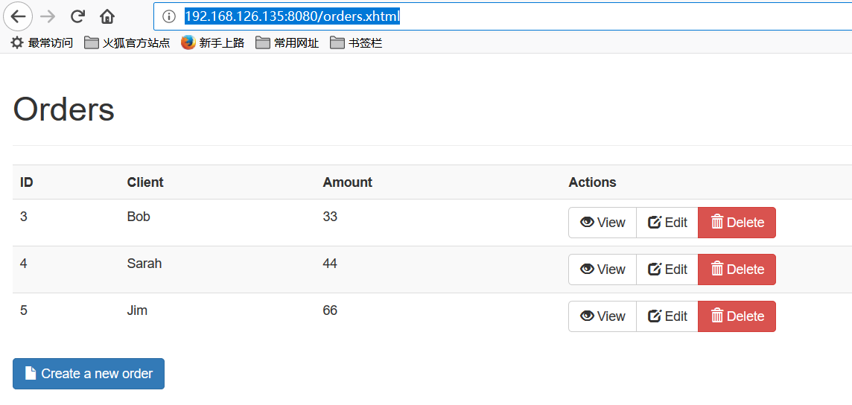
Task: Click the Actions column header
Action: click(592, 182)
